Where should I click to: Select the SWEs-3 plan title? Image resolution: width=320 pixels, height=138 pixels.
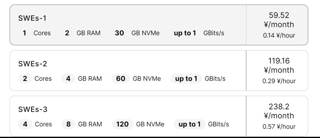[33, 110]
